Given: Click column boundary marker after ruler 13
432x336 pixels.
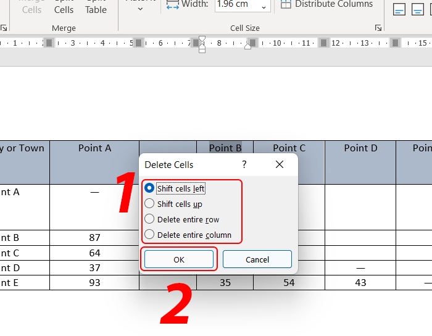Looking at the screenshot, I should click(x=395, y=43).
